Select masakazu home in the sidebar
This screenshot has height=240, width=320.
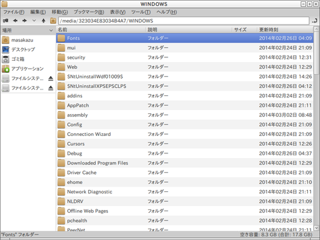point(22,40)
